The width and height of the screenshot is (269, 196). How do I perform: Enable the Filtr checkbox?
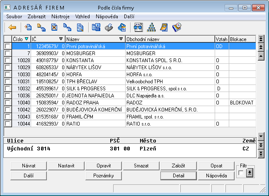[241, 173]
